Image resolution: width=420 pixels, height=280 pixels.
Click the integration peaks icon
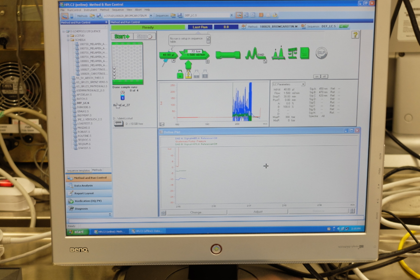click(279, 53)
